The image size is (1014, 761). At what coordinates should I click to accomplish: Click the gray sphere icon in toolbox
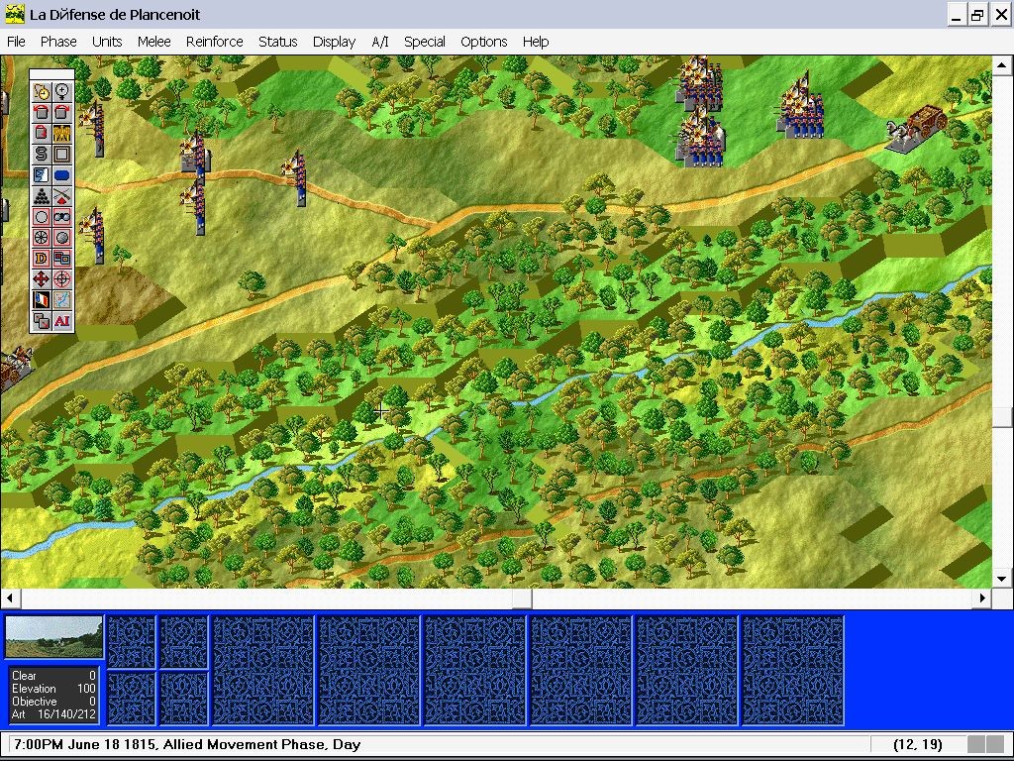tap(62, 238)
